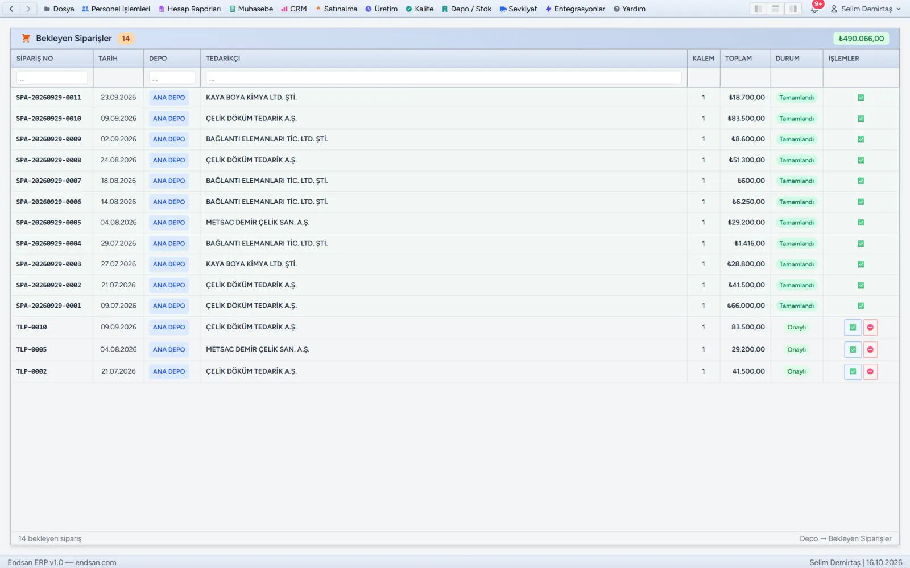Select order number SPA-20260929-0007
Image resolution: width=910 pixels, height=568 pixels.
point(49,181)
